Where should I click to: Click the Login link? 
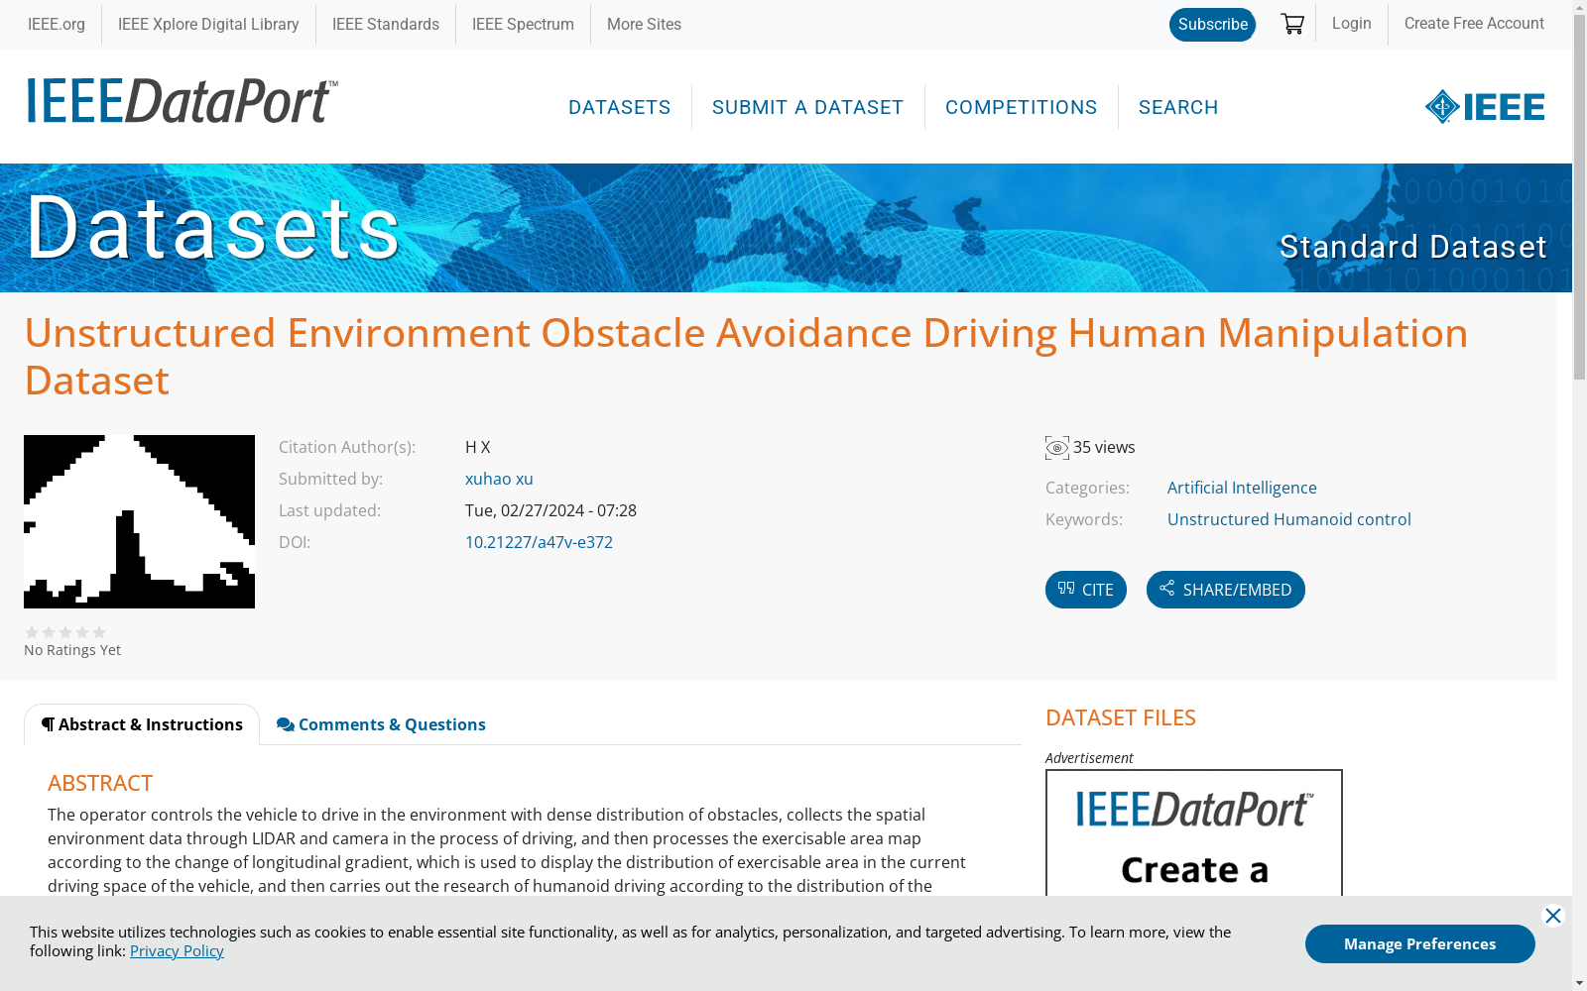click(x=1352, y=23)
